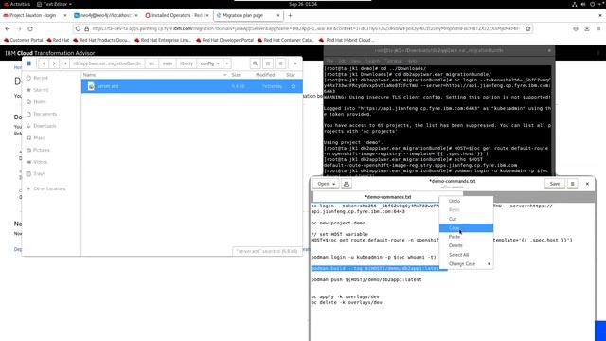606x341 pixels.
Task: Click the liberty path segment
Action: [x=187, y=63]
